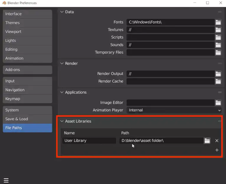226x184 pixels.
Task: Open the Viewport preferences tab
Action: tap(27, 32)
